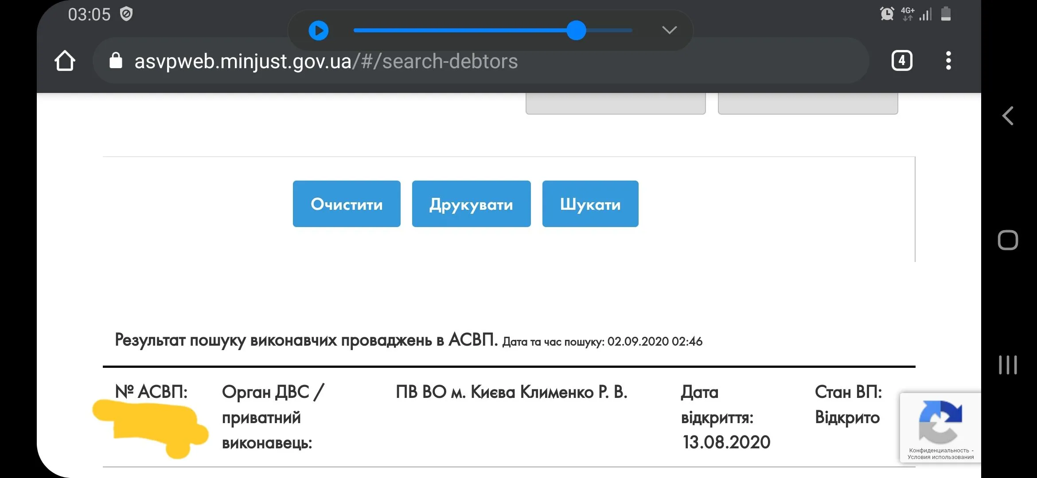The width and height of the screenshot is (1037, 478).
Task: Click the Шукати search button
Action: pos(590,204)
